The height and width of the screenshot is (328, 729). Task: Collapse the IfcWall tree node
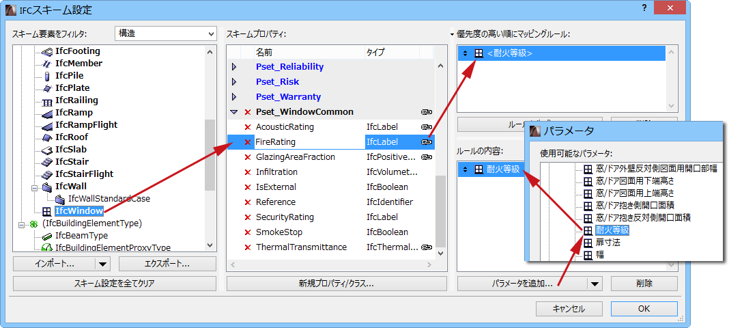click(34, 187)
